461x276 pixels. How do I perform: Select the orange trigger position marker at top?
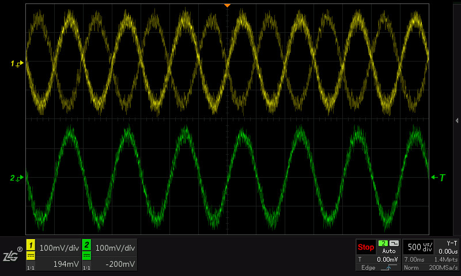(x=227, y=5)
